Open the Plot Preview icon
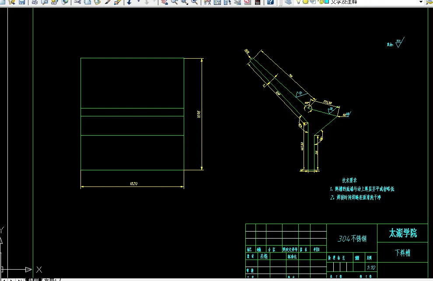This screenshot has width=433, height=281. 45,2
